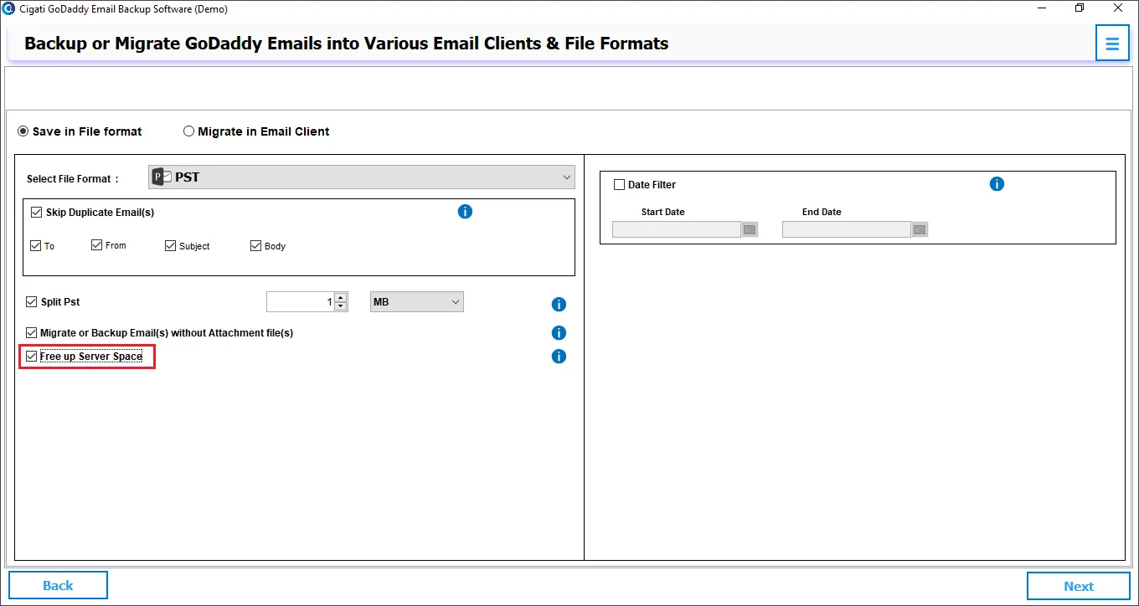Uncheck the From duplicate criteria checkbox
The height and width of the screenshot is (606, 1139).
pyautogui.click(x=96, y=245)
